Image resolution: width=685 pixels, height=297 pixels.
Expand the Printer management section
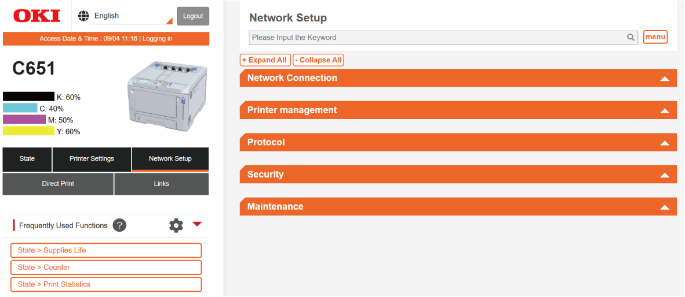pos(458,110)
